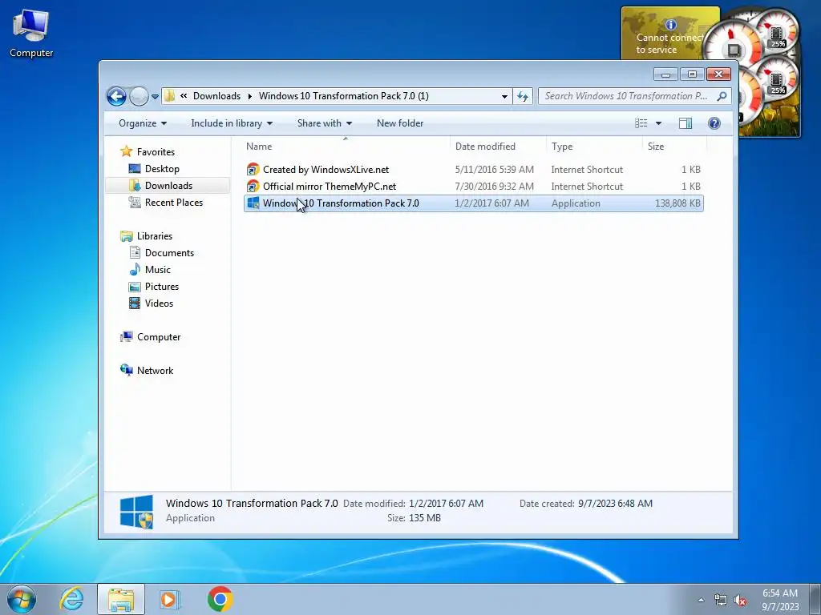Go back with the Explorer back arrow
This screenshot has width=821, height=615.
[x=116, y=96]
